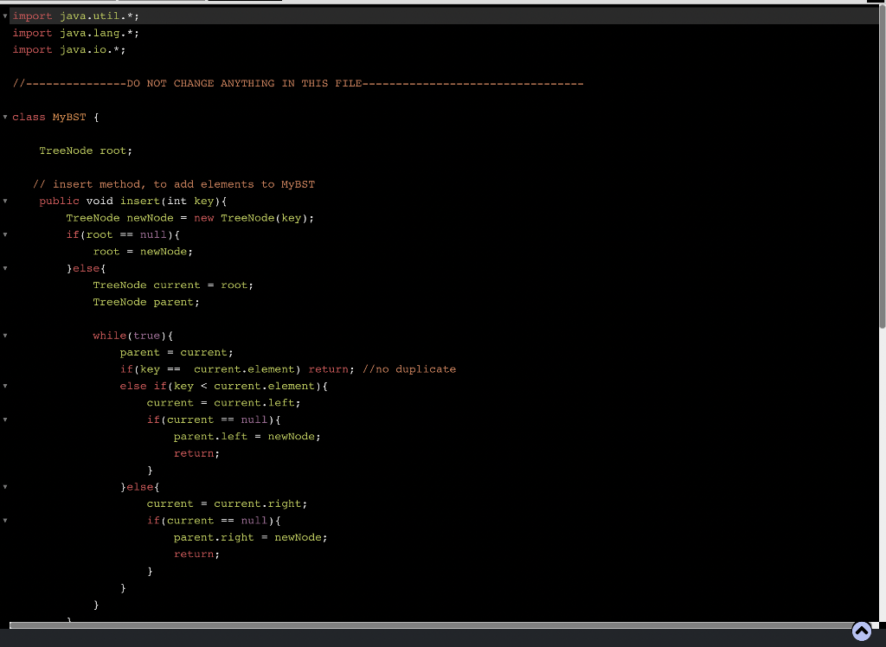Click the line 'import java.lang.*;'

pos(76,33)
